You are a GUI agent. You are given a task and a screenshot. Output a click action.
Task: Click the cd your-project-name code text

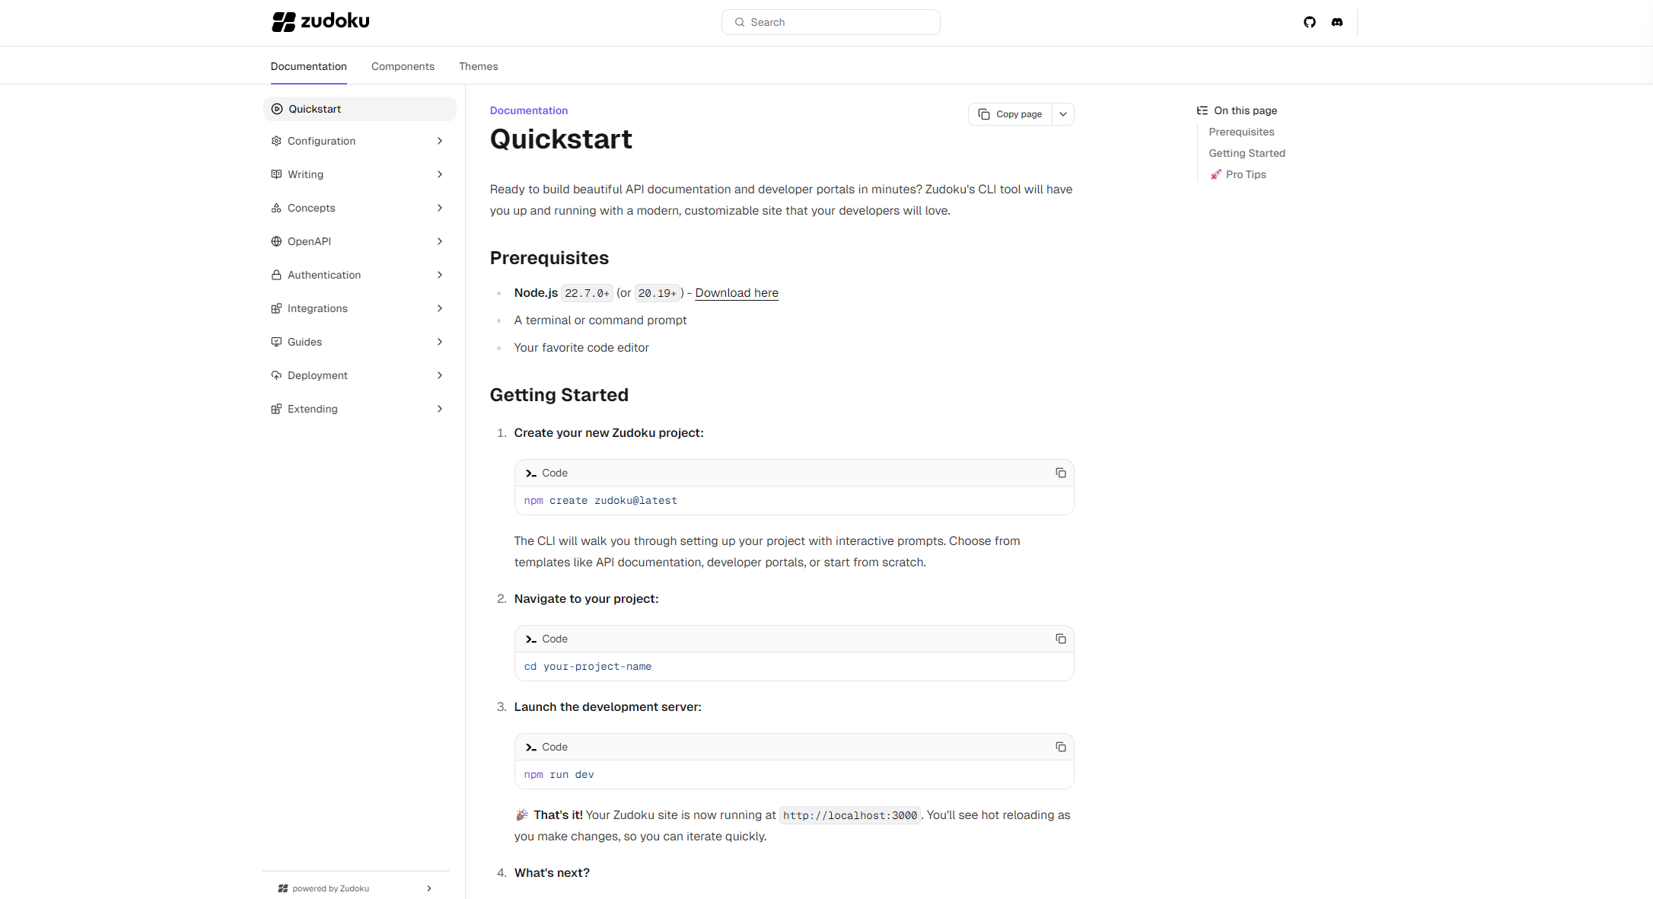(588, 666)
